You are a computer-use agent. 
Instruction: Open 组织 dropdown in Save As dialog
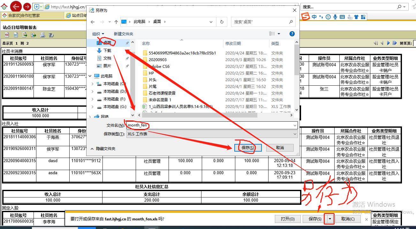pos(98,34)
